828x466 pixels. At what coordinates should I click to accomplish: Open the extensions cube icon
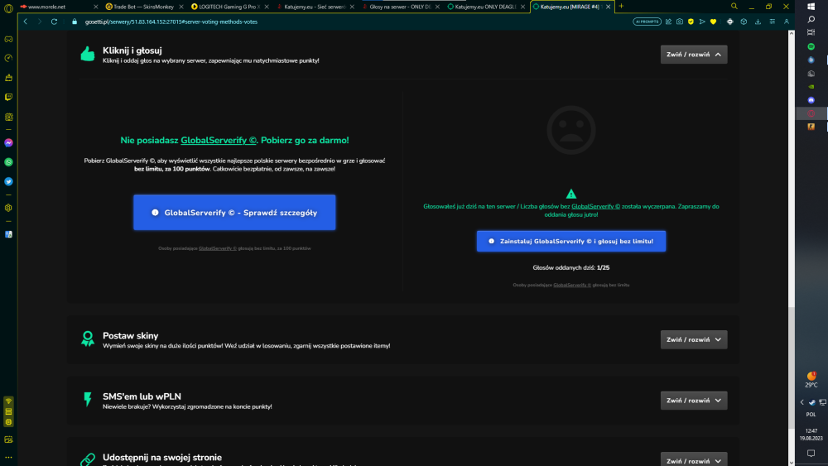tap(744, 22)
